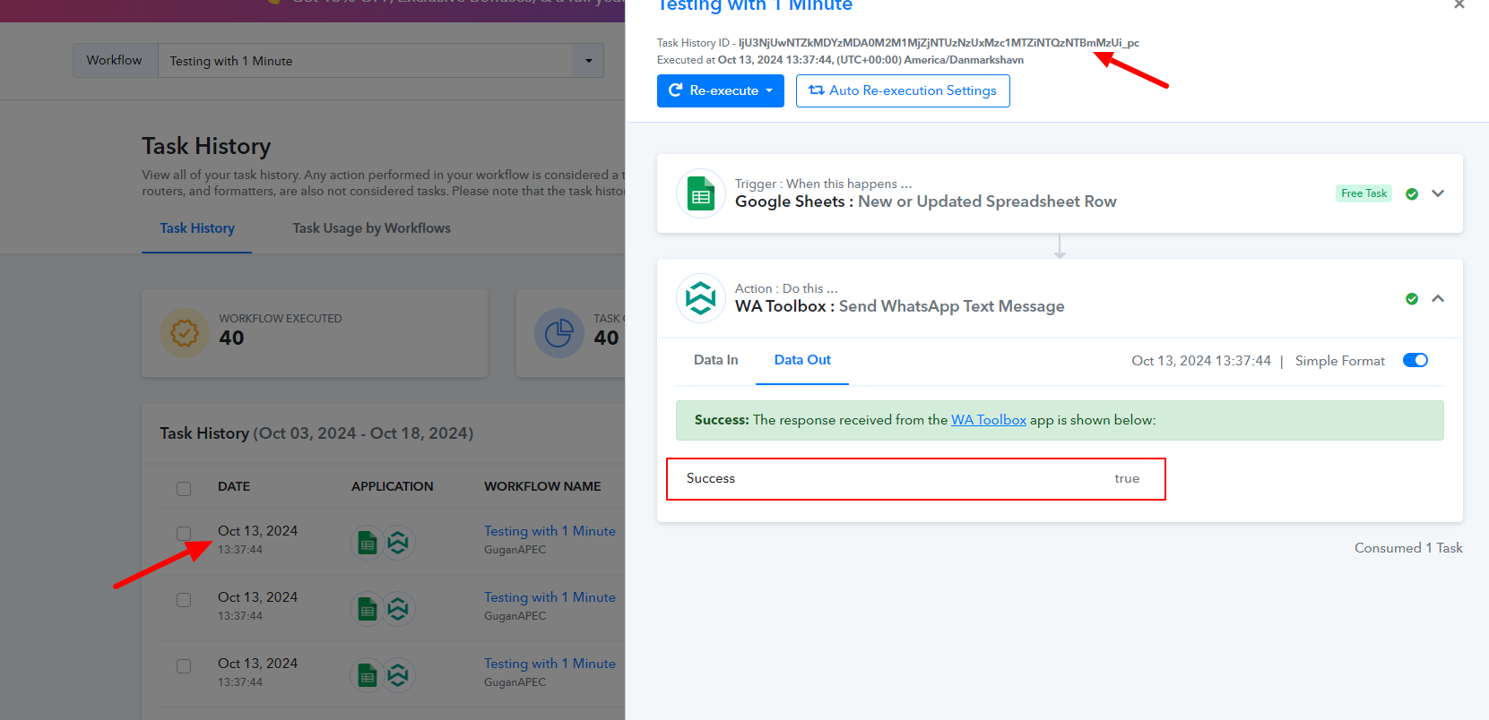Screen dimensions: 1489x720
Task: Click the Executed at timestamp line
Action: click(840, 60)
